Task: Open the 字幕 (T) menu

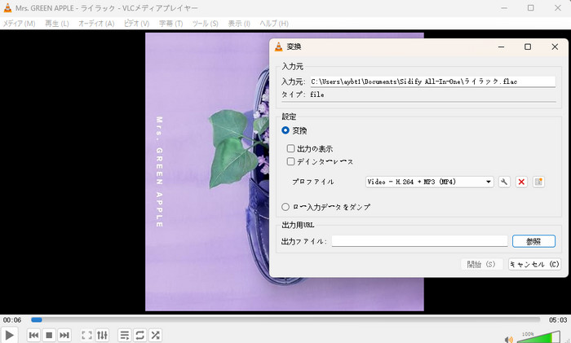Action: [x=170, y=24]
